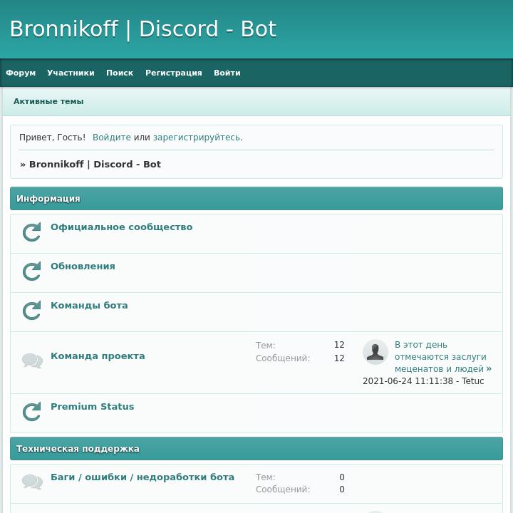Open the Поиск menu item

click(x=120, y=73)
